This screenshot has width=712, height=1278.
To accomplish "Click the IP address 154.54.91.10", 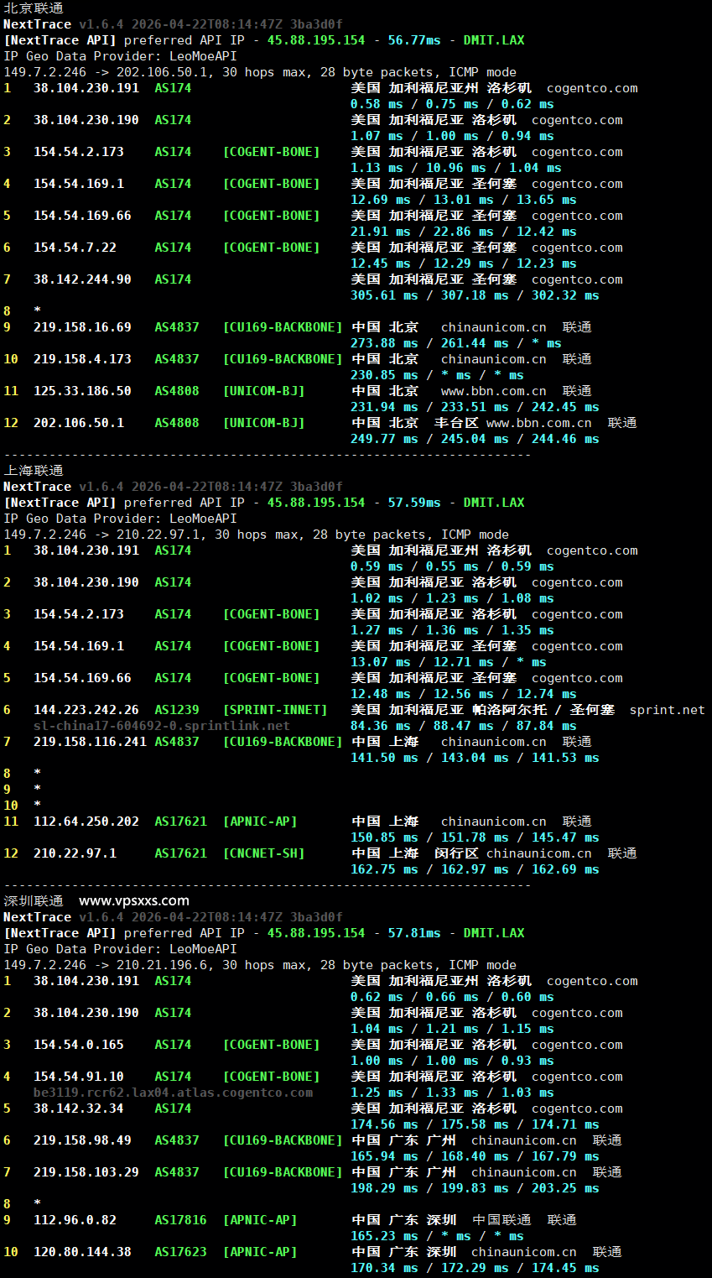I will [79, 1077].
